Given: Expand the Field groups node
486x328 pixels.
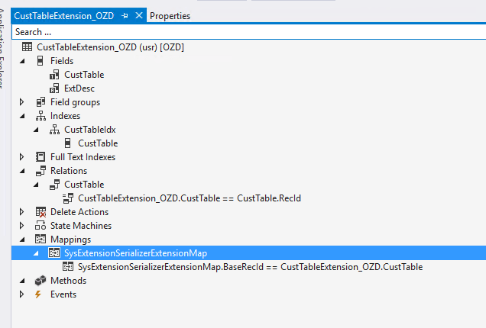Looking at the screenshot, I should [x=21, y=102].
